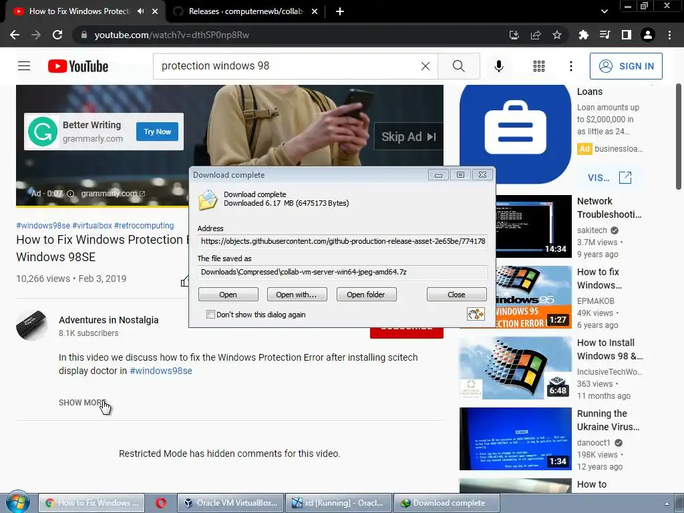Viewport: 684px width, 513px height.
Task: Click the Open with... button
Action: (297, 295)
